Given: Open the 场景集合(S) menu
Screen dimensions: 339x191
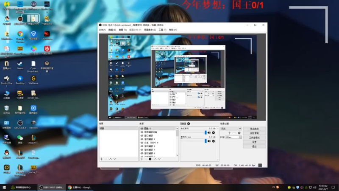Looking at the screenshot, I should pos(150,30).
